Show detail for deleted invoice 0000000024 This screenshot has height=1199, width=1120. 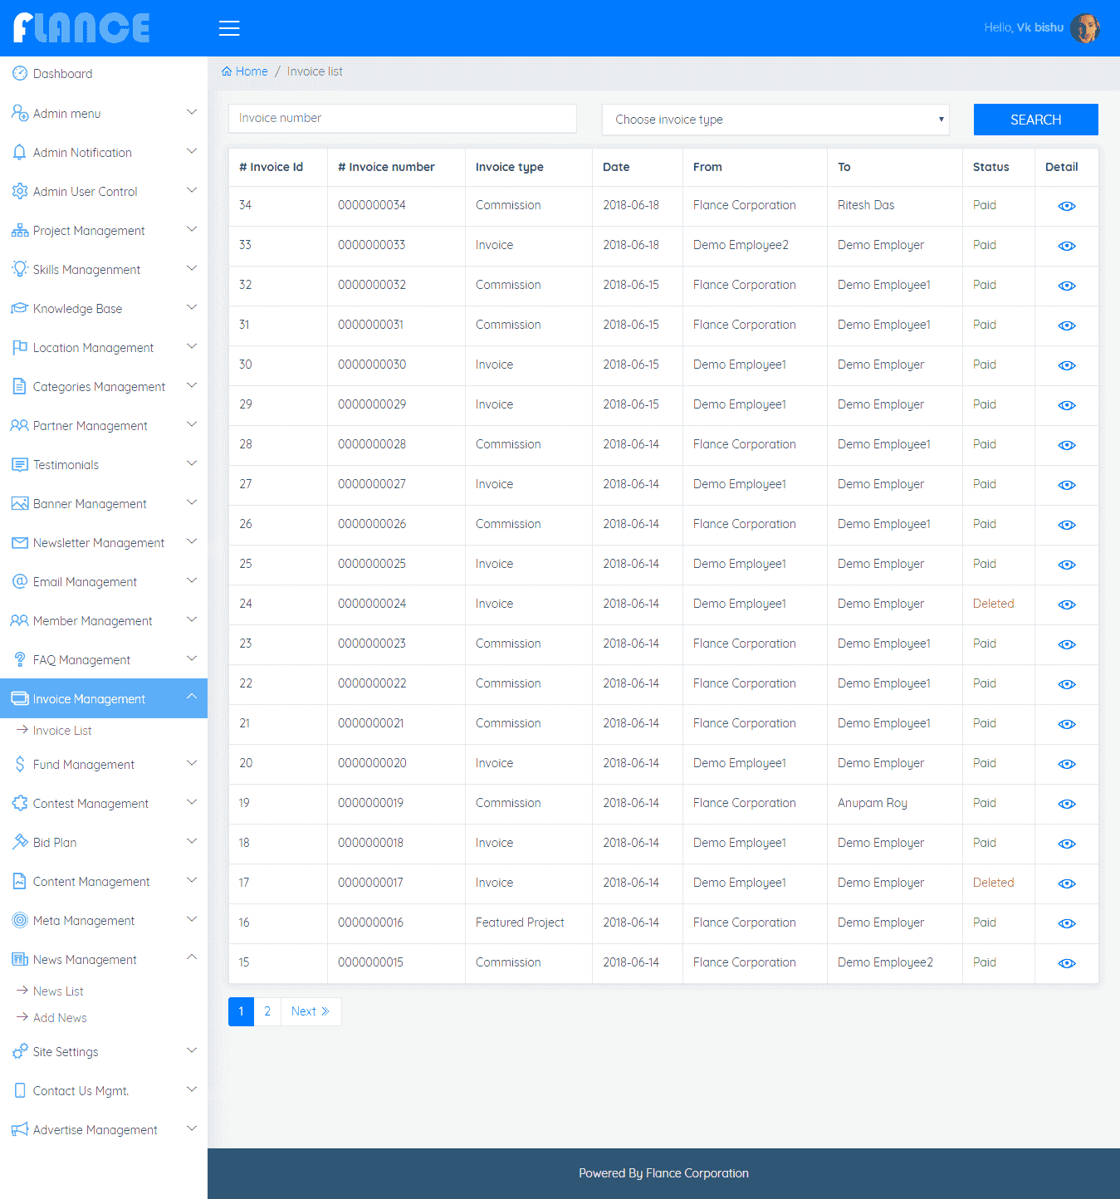pos(1066,604)
